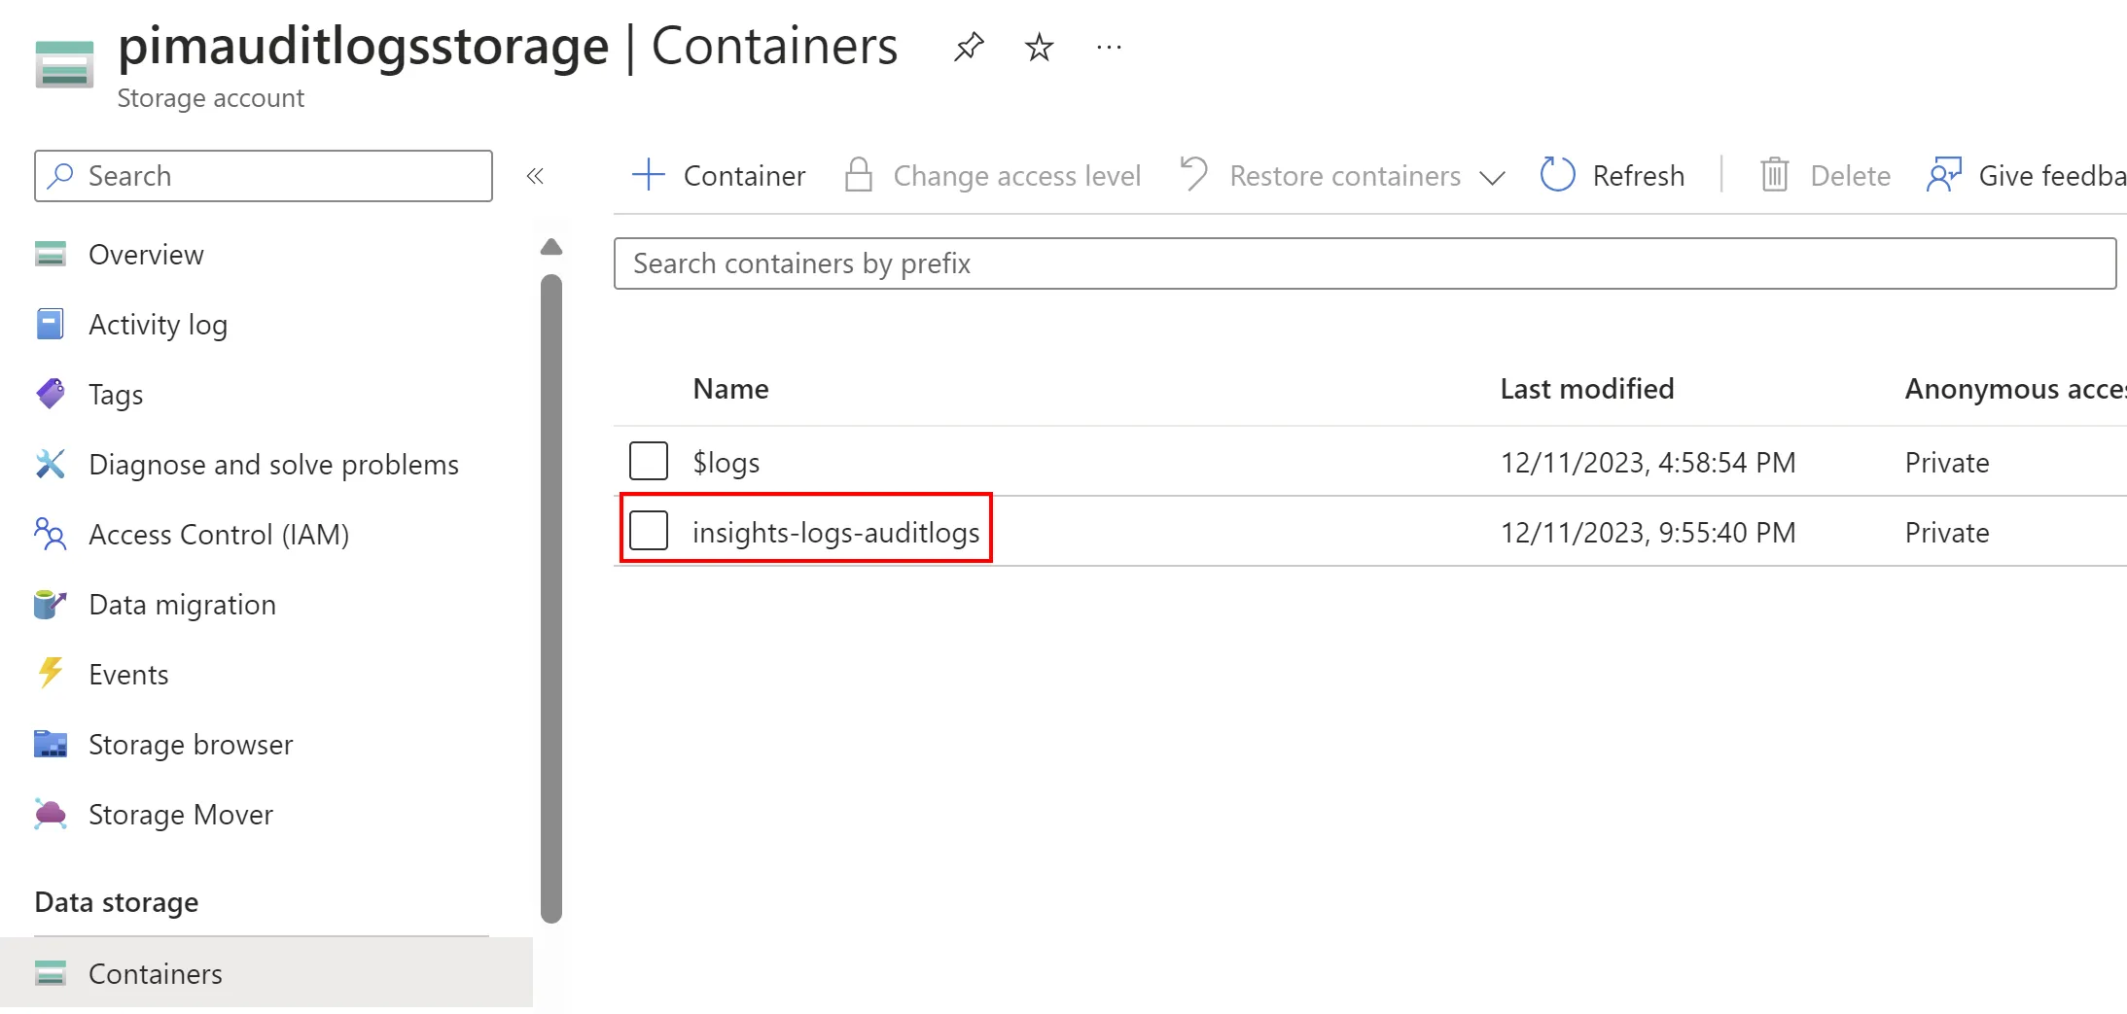Click the sidebar vertical scrollbar thumb
This screenshot has width=2127, height=1014.
click(551, 598)
